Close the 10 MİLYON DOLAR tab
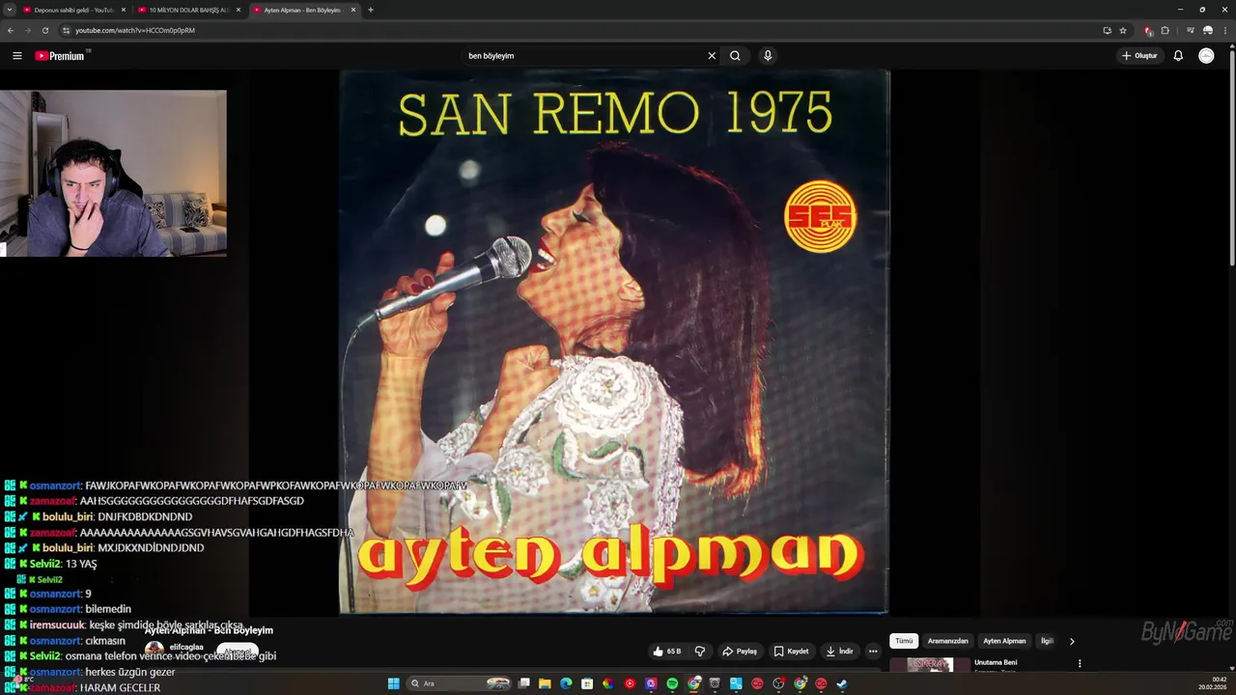Viewport: 1236px width, 695px height. pos(239,10)
